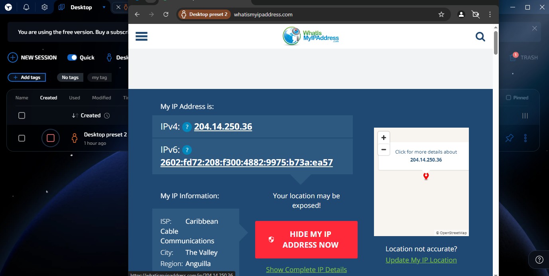Toggle the Quick session switch
The image size is (549, 276).
tap(72, 57)
